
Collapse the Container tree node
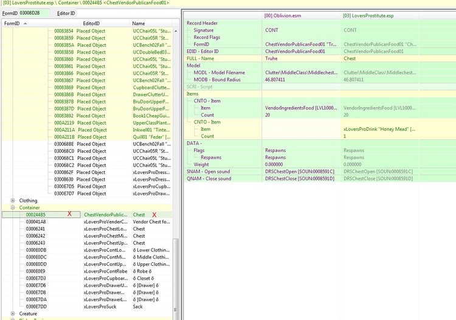tap(13, 207)
